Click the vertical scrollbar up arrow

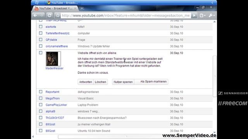pos(214,22)
